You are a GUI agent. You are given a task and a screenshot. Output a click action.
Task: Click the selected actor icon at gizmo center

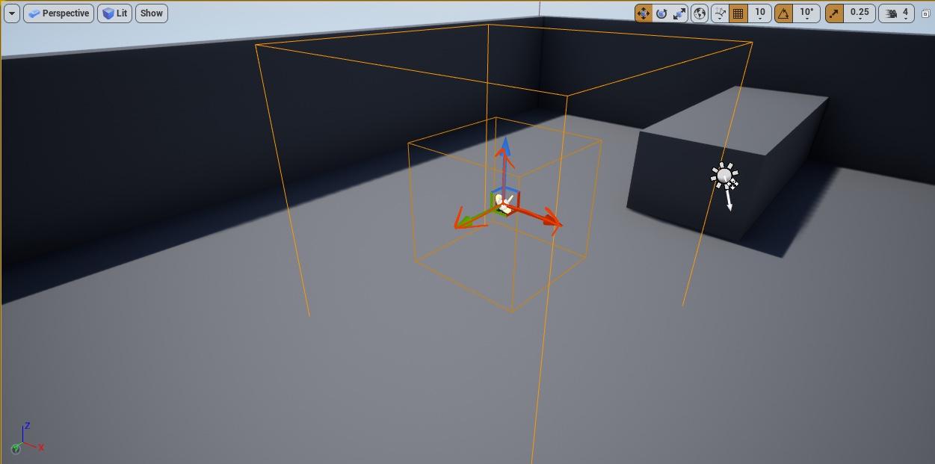[x=504, y=203]
